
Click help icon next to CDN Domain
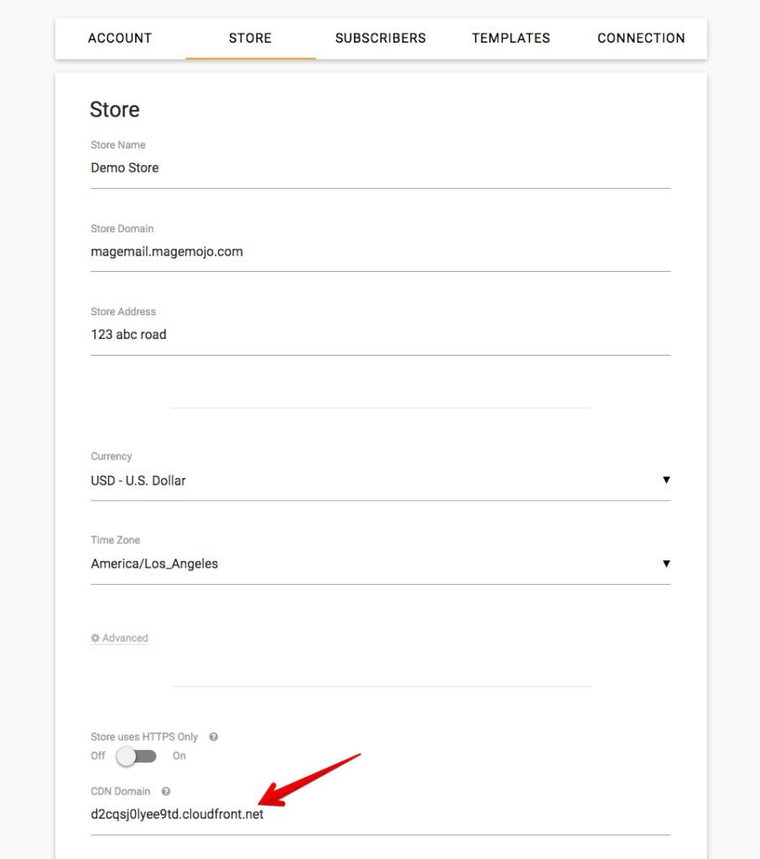point(166,791)
